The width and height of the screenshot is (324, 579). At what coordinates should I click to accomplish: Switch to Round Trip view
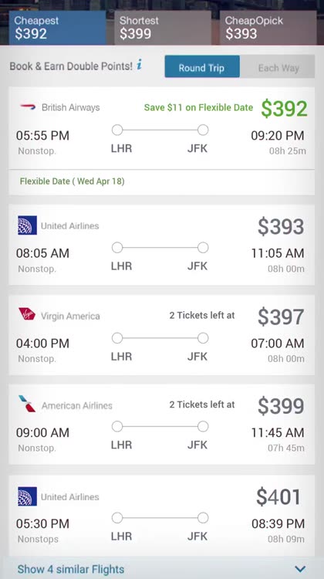coord(202,66)
